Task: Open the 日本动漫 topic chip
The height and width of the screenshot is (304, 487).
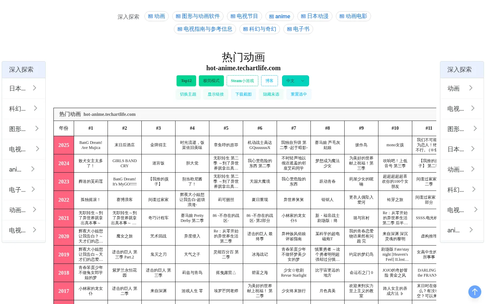Action: coord(315,16)
